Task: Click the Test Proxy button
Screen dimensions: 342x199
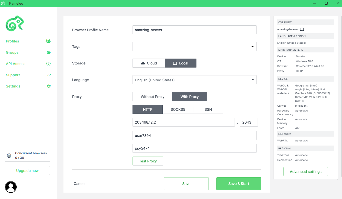Action: [x=148, y=161]
